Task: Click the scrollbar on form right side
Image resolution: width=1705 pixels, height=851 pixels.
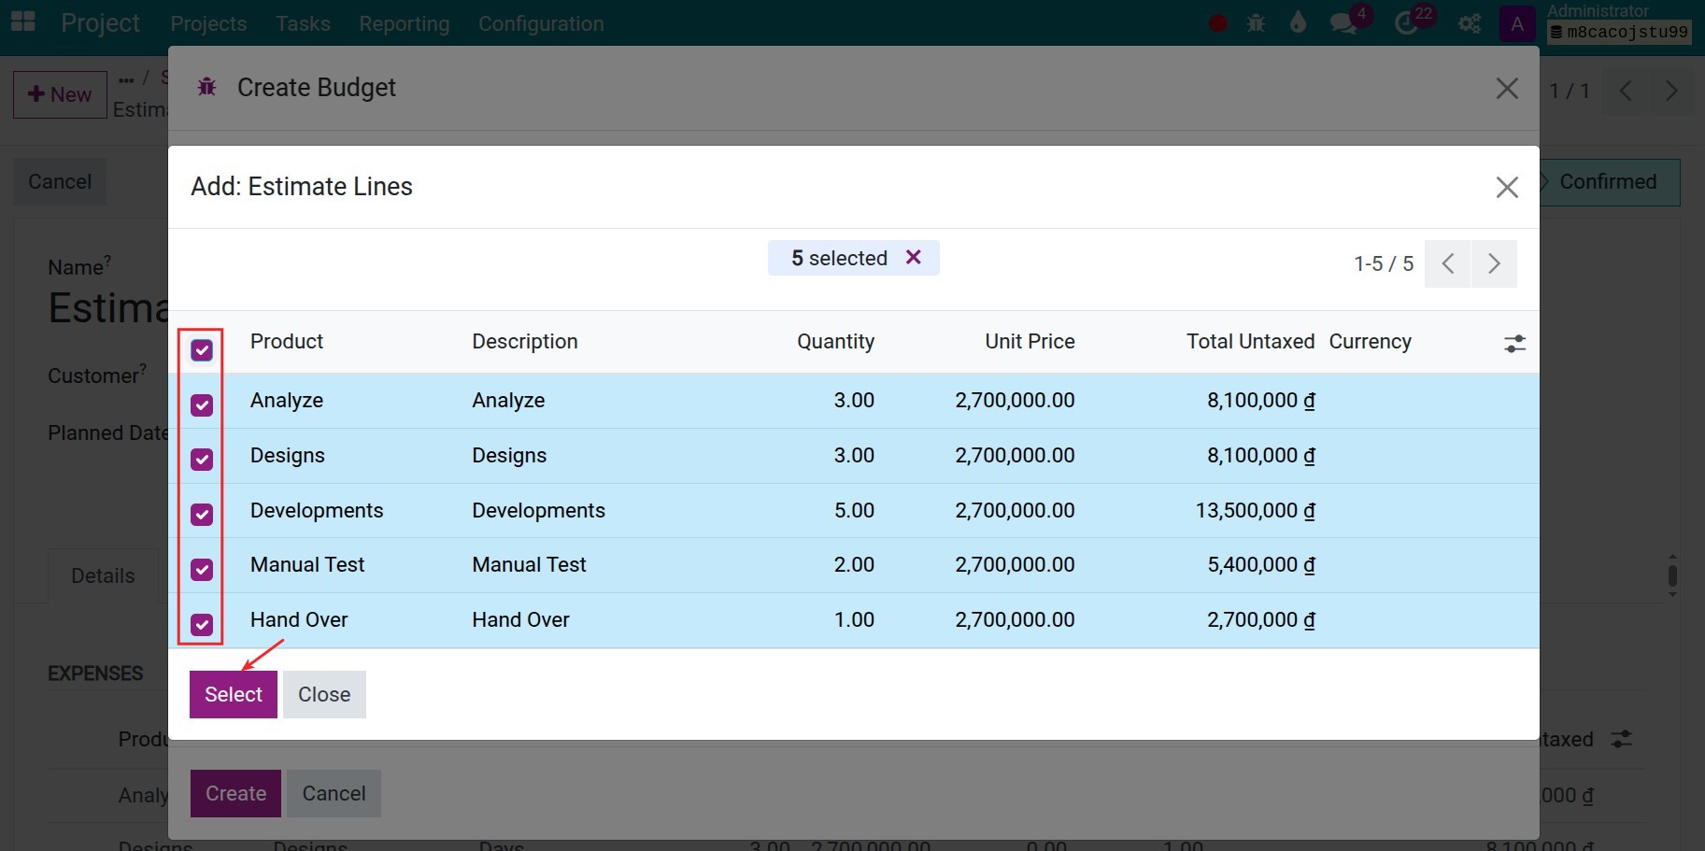Action: (x=1672, y=575)
